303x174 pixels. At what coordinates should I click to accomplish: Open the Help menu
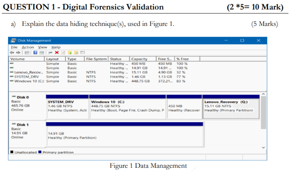(56, 47)
